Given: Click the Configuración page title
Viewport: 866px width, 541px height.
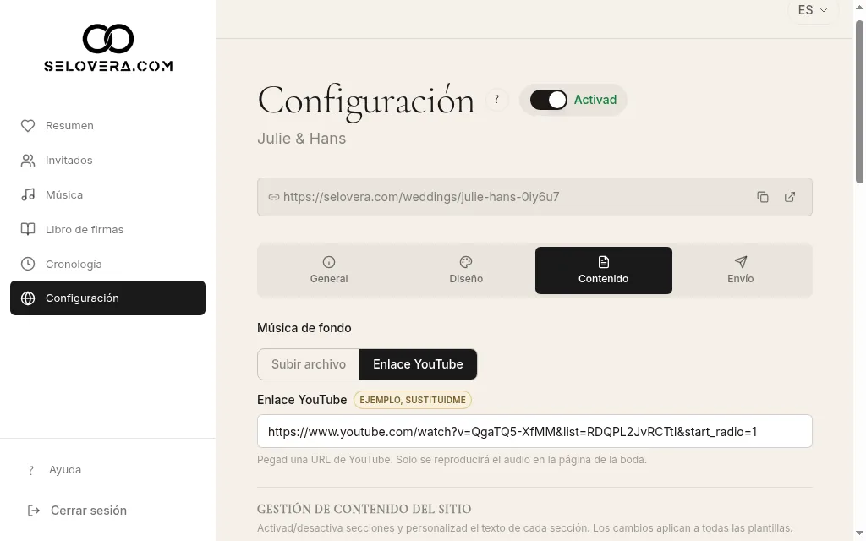Looking at the screenshot, I should 366,101.
